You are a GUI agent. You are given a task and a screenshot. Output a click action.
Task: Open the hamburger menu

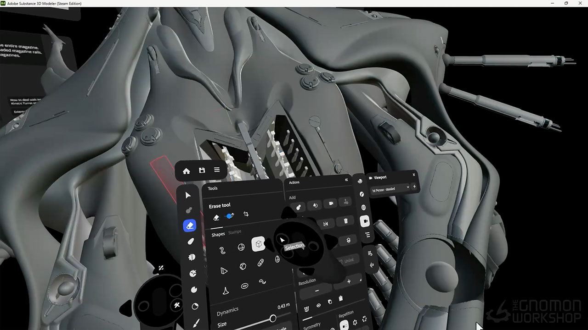pyautogui.click(x=217, y=170)
